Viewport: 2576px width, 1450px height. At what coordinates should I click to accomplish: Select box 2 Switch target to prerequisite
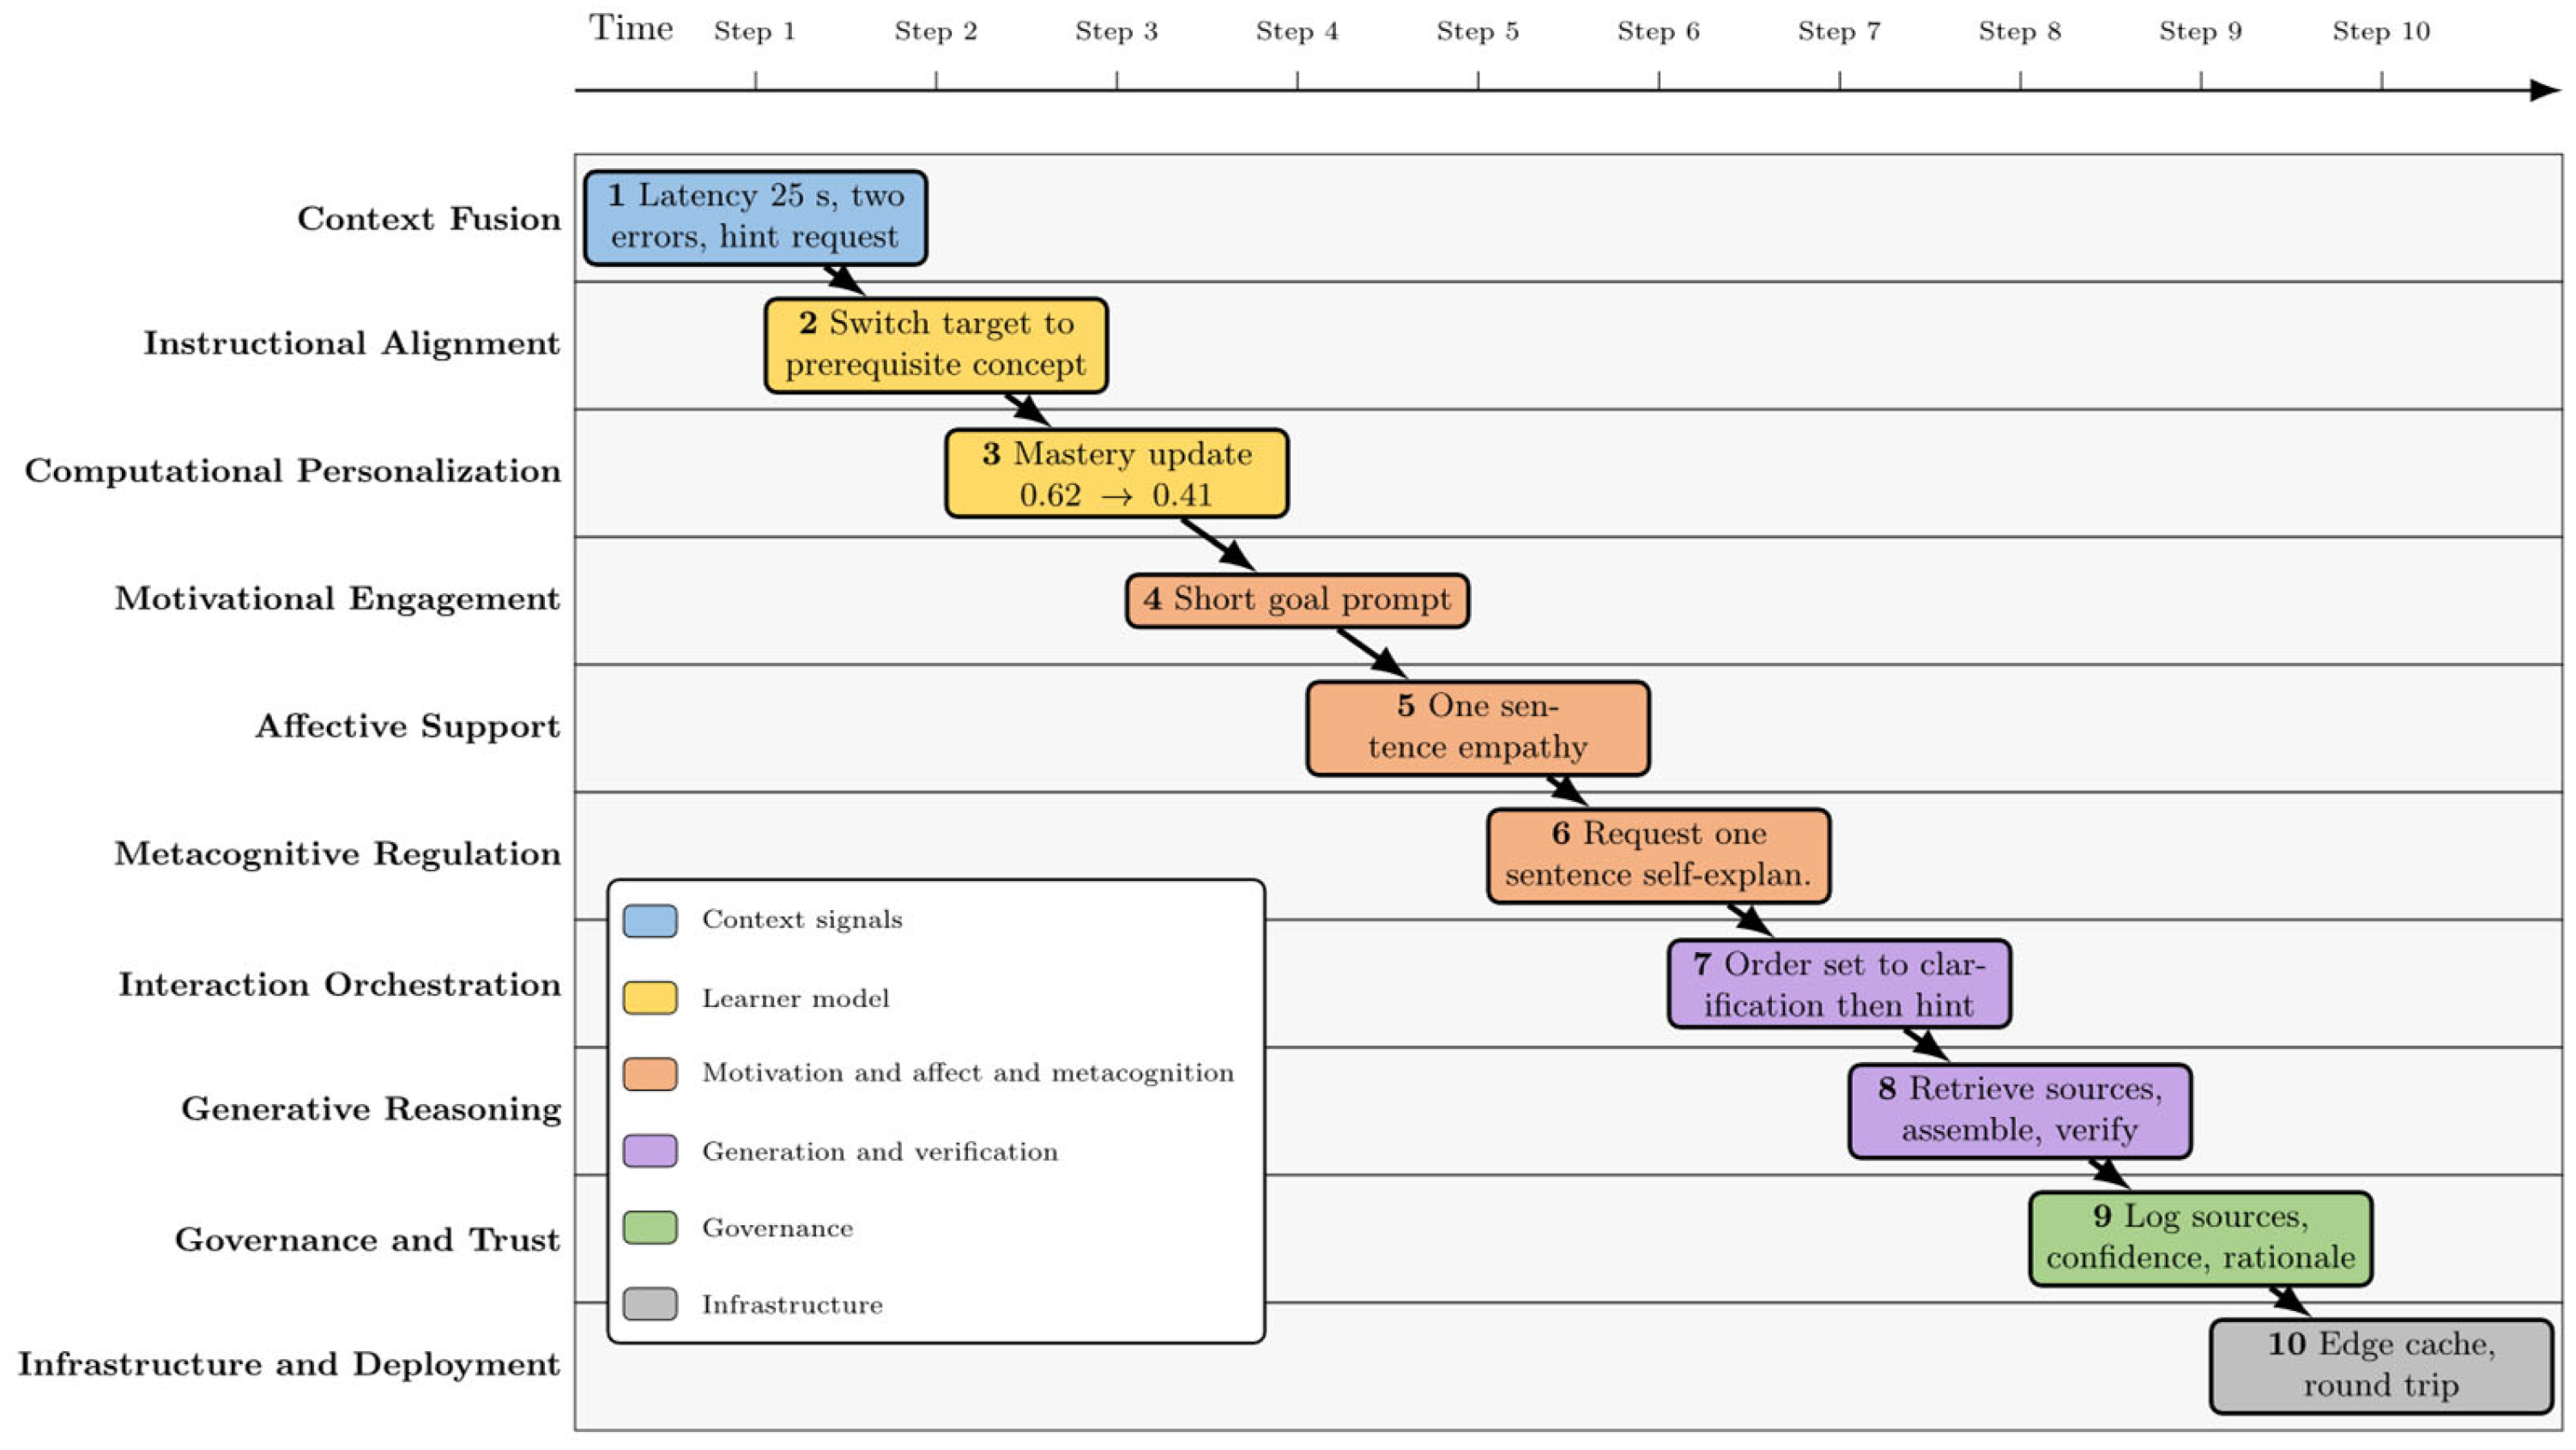click(x=935, y=344)
